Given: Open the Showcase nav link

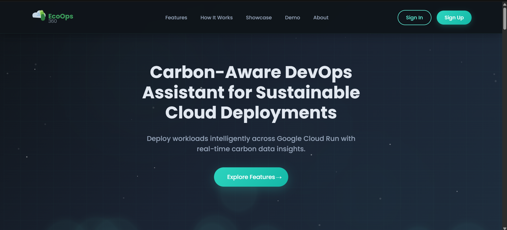Looking at the screenshot, I should pyautogui.click(x=259, y=18).
